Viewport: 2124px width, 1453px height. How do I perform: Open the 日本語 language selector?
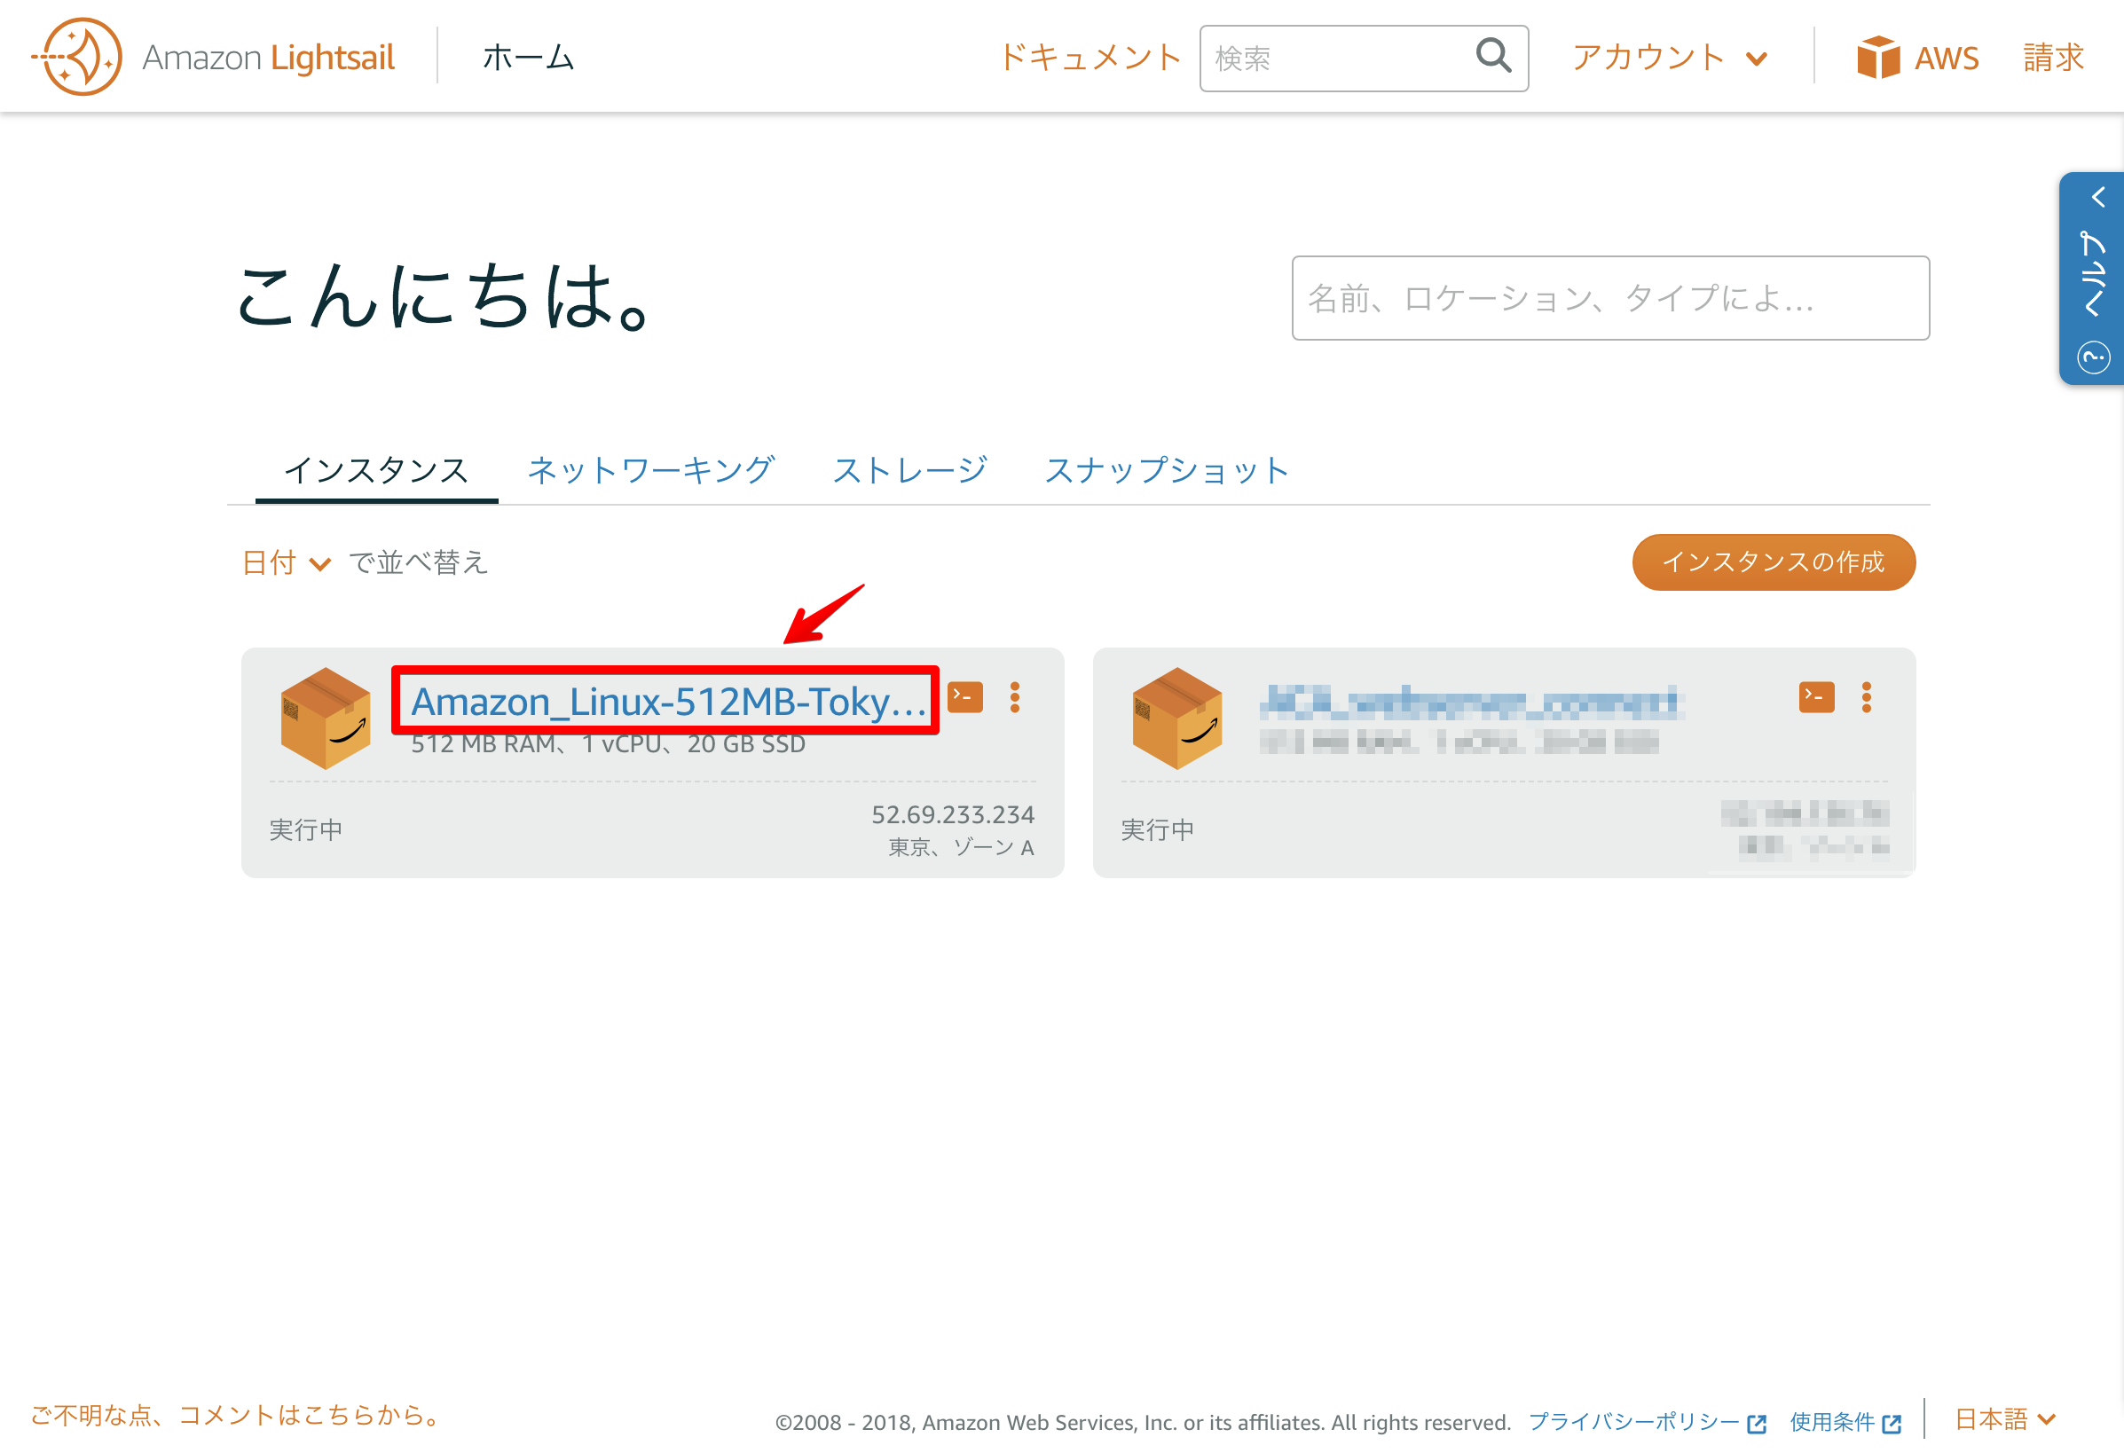pyautogui.click(x=2006, y=1419)
